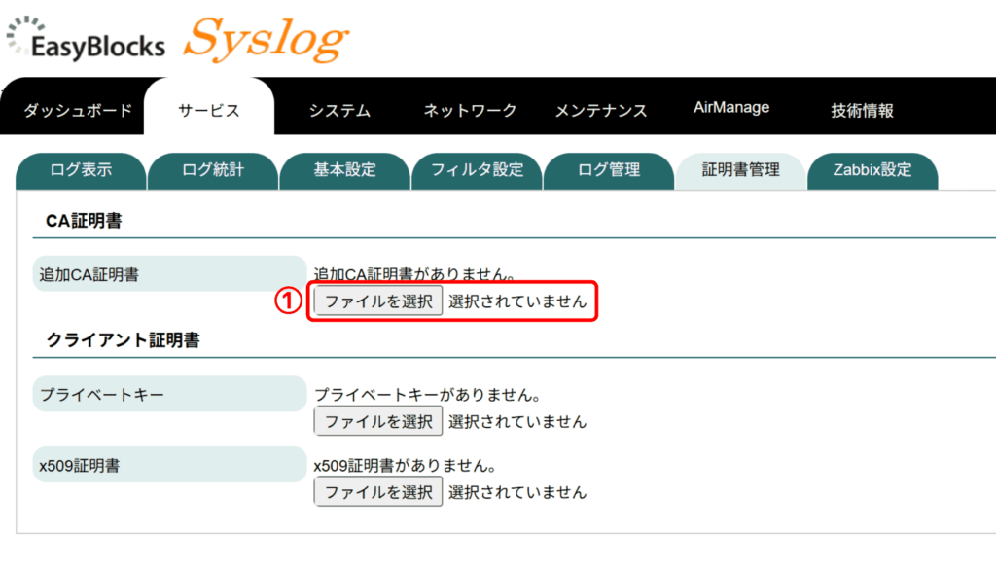Open the ダッシュボード menu
The width and height of the screenshot is (996, 566).
pyautogui.click(x=78, y=110)
